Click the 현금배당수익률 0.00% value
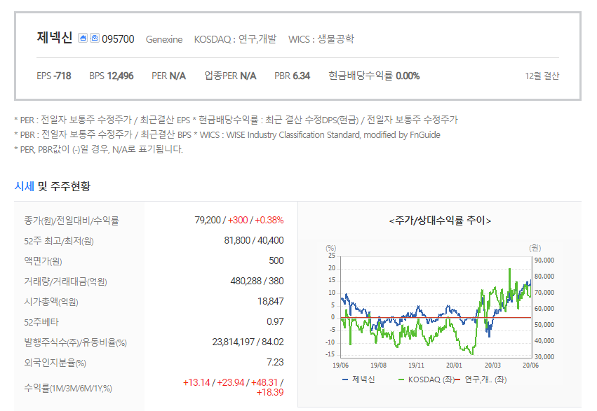597x411 pixels. (374, 76)
